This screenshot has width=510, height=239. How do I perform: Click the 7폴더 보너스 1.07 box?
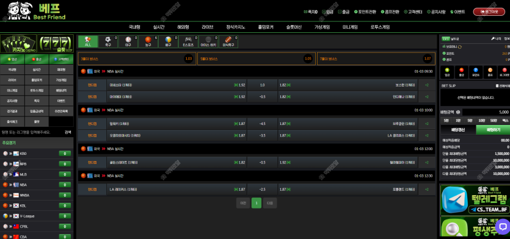tap(376, 59)
